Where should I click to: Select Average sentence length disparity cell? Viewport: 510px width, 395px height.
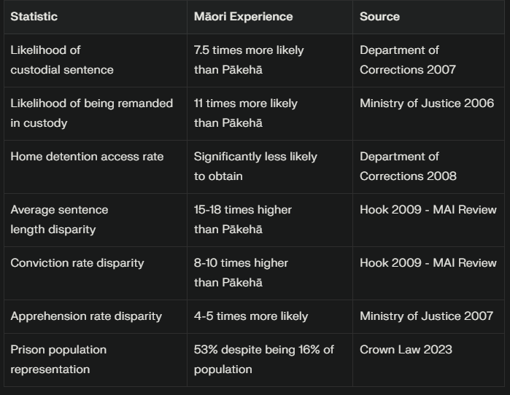59,219
